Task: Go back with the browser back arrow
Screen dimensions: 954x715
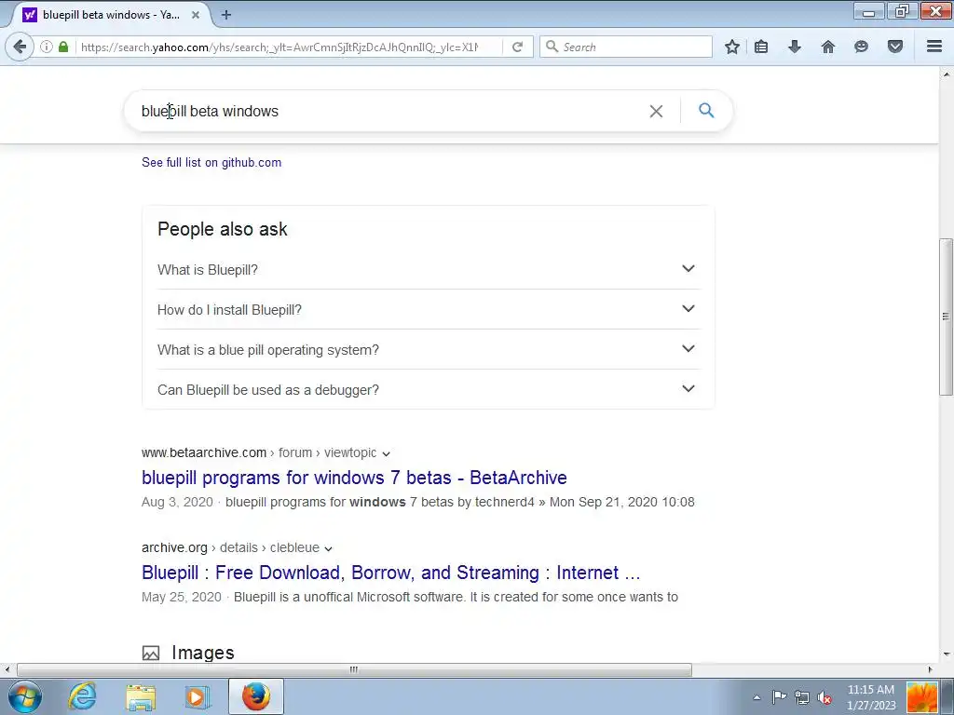Action: tap(20, 47)
